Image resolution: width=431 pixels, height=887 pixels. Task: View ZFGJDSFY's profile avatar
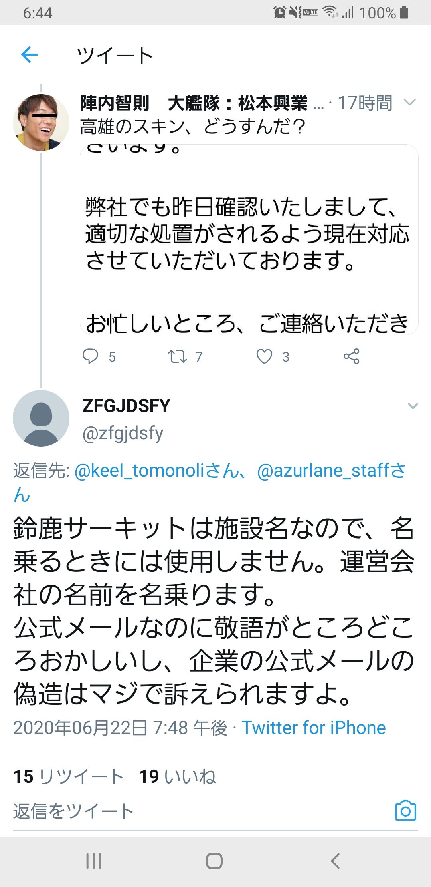pos(41,420)
